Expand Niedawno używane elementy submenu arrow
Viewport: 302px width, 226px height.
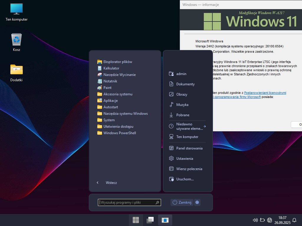pos(205,126)
